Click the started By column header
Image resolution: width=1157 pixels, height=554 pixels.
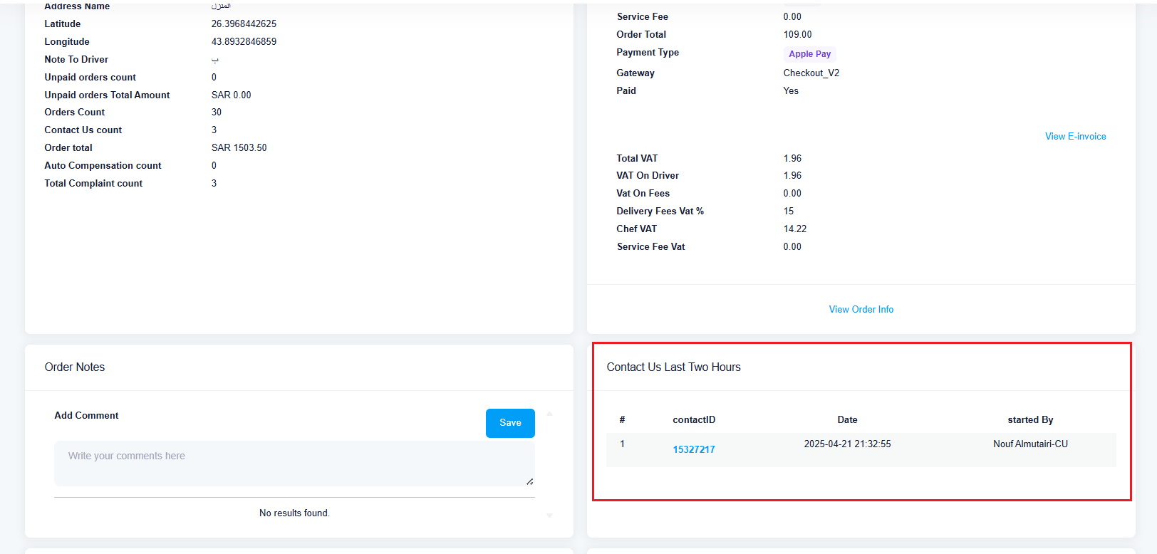[1030, 420]
